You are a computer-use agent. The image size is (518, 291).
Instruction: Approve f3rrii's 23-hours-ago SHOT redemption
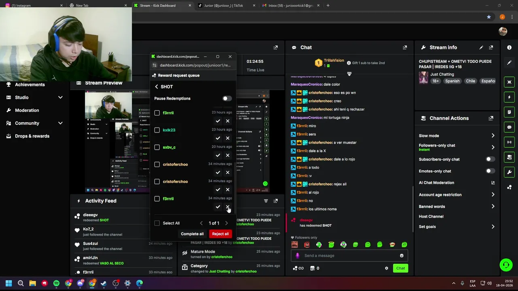(x=218, y=121)
